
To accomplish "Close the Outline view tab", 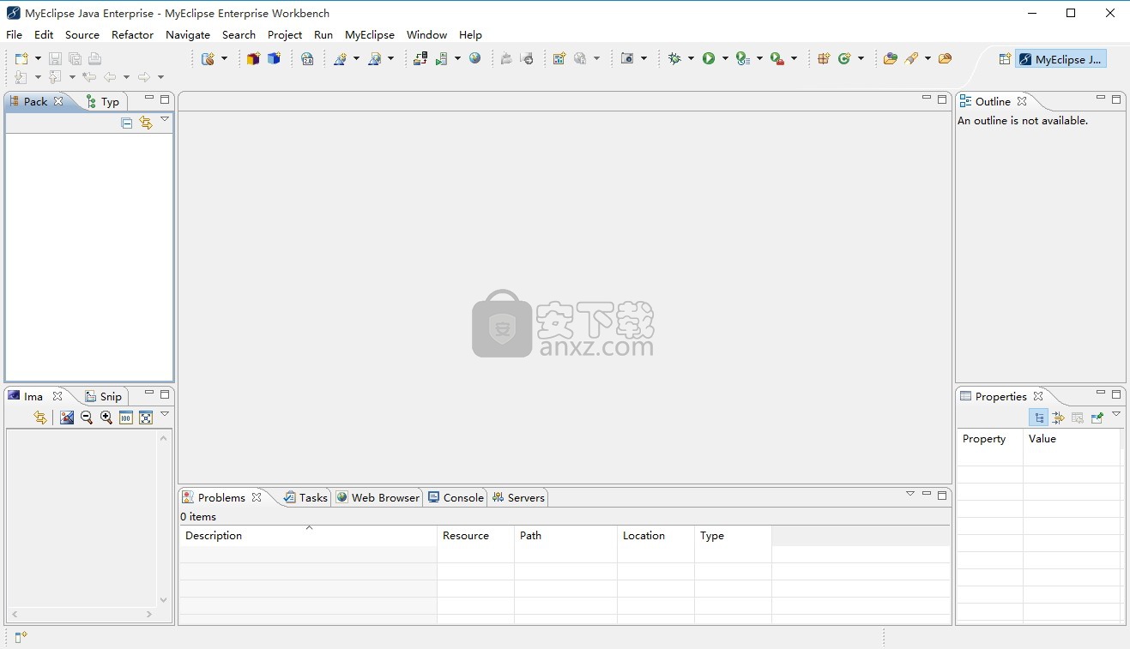I will pyautogui.click(x=1022, y=101).
